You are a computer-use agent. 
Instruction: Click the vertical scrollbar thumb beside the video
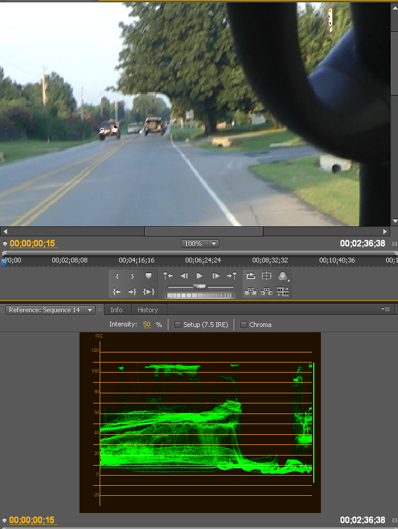pyautogui.click(x=394, y=63)
